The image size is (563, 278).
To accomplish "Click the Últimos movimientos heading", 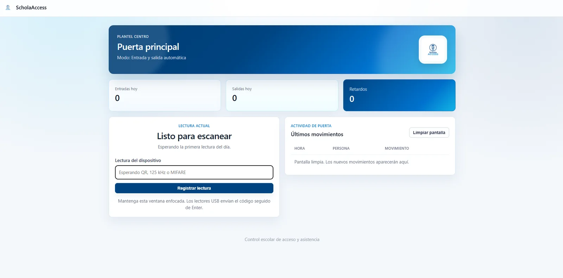I will coord(317,134).
